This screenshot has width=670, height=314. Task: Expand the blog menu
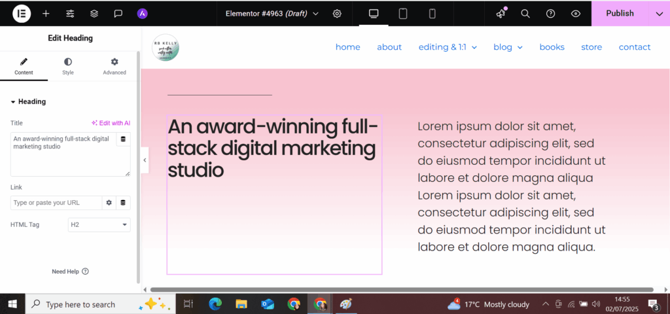[x=508, y=47]
